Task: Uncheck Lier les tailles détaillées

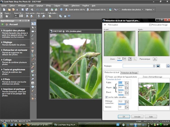Action: pos(107,97)
